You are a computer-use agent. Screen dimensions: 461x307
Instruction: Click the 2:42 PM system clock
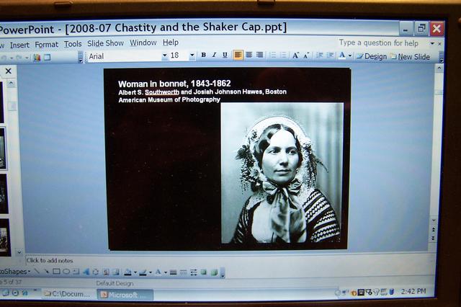pos(413,291)
